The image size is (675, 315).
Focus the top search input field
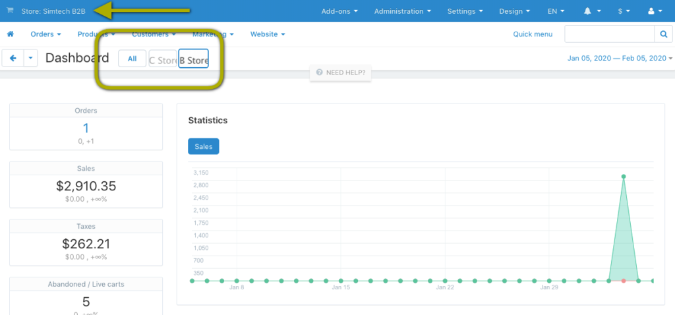point(610,34)
